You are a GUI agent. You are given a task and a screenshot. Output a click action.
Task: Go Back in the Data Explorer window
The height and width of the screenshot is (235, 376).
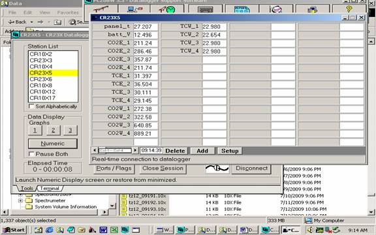[x=17, y=22]
